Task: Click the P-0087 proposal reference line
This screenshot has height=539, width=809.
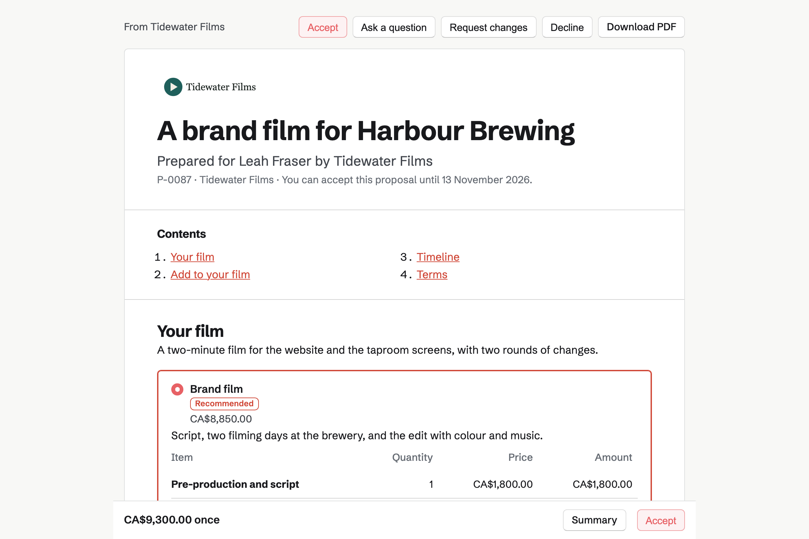Action: coord(344,180)
